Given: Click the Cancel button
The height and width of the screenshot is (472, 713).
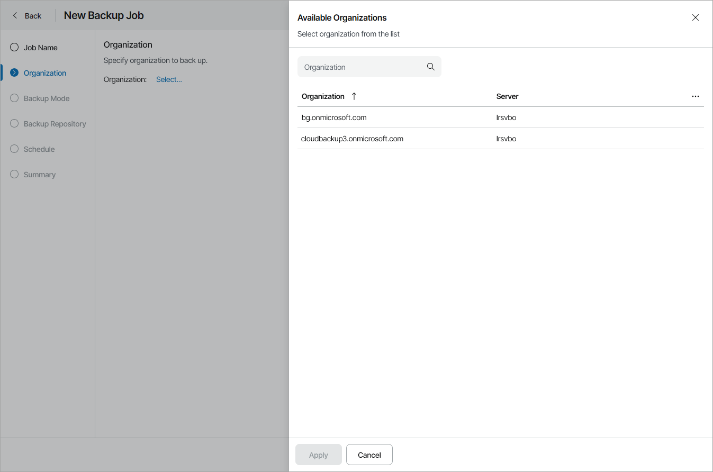Looking at the screenshot, I should coord(369,455).
